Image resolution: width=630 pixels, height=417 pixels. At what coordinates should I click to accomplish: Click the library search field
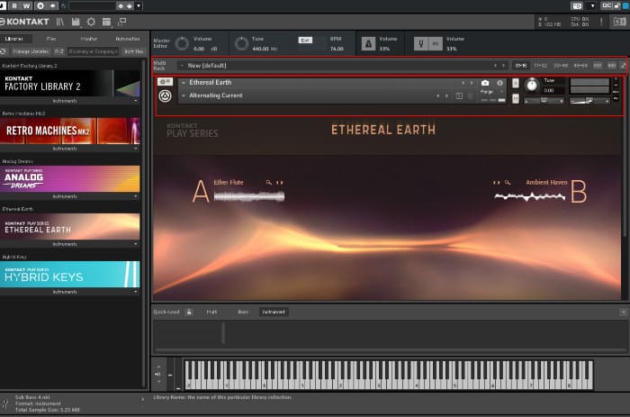pyautogui.click(x=93, y=51)
